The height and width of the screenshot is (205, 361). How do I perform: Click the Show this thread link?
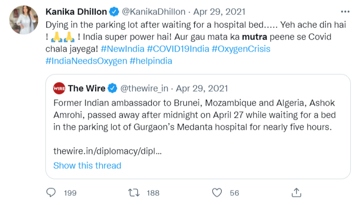(87, 165)
